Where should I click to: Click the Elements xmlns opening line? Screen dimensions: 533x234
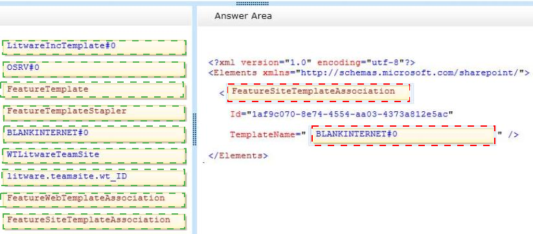point(369,72)
